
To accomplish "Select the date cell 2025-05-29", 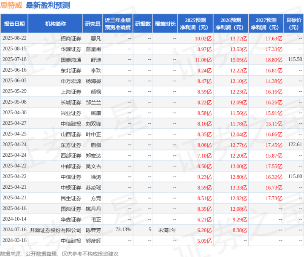I will pyautogui.click(x=14, y=91).
